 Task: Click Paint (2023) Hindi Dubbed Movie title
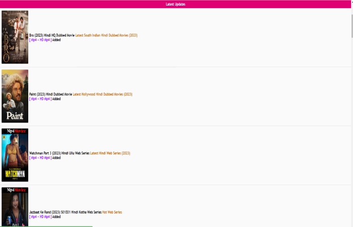[50, 94]
